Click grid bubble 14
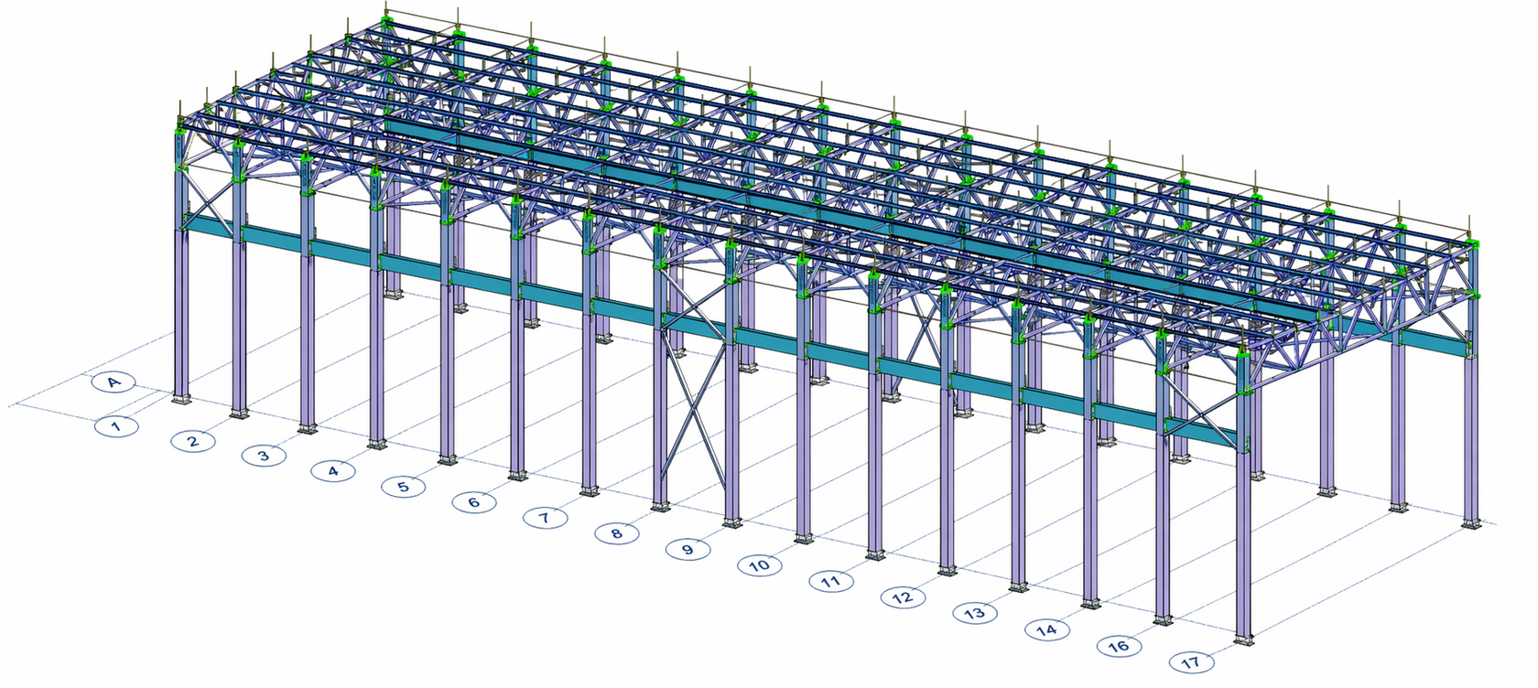 pos(1046,629)
